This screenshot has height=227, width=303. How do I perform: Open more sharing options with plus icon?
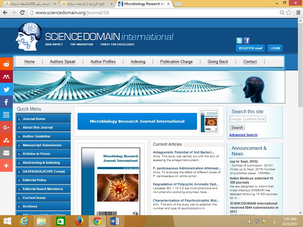(6, 166)
